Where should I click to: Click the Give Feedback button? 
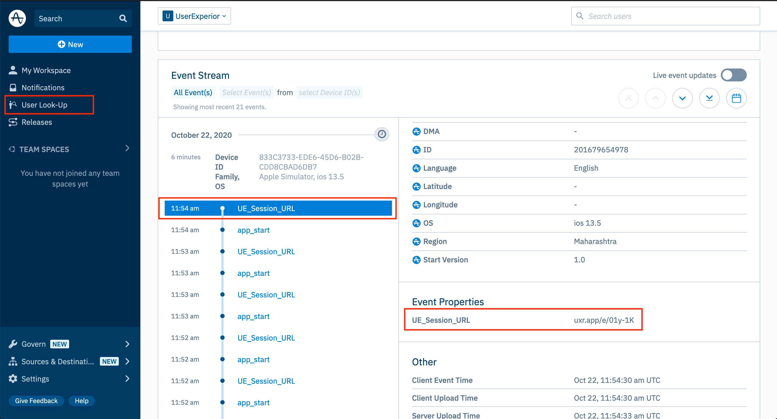[36, 401]
